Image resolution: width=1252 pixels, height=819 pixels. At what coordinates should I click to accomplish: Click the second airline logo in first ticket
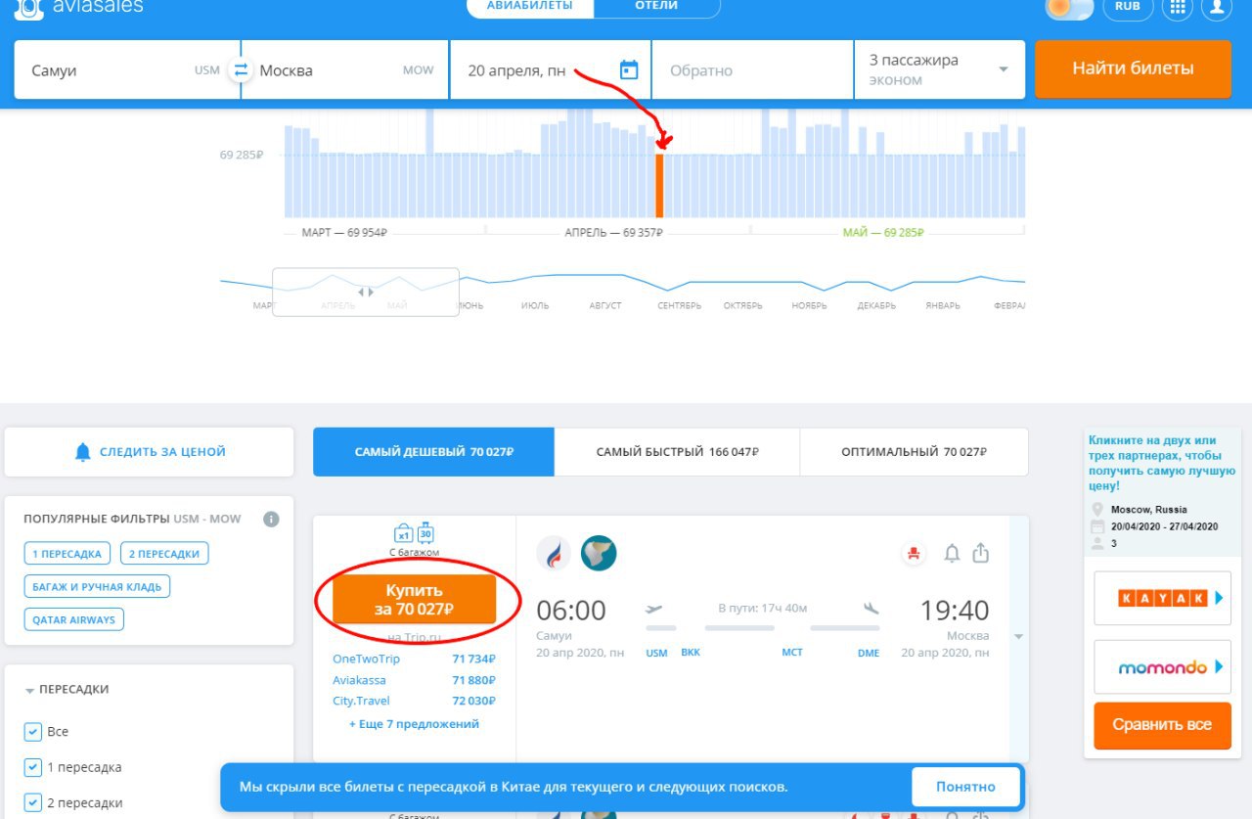point(599,554)
